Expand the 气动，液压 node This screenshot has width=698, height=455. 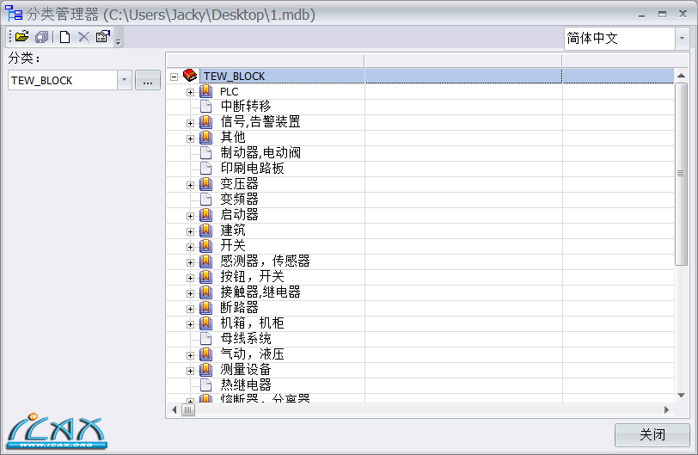(x=190, y=355)
